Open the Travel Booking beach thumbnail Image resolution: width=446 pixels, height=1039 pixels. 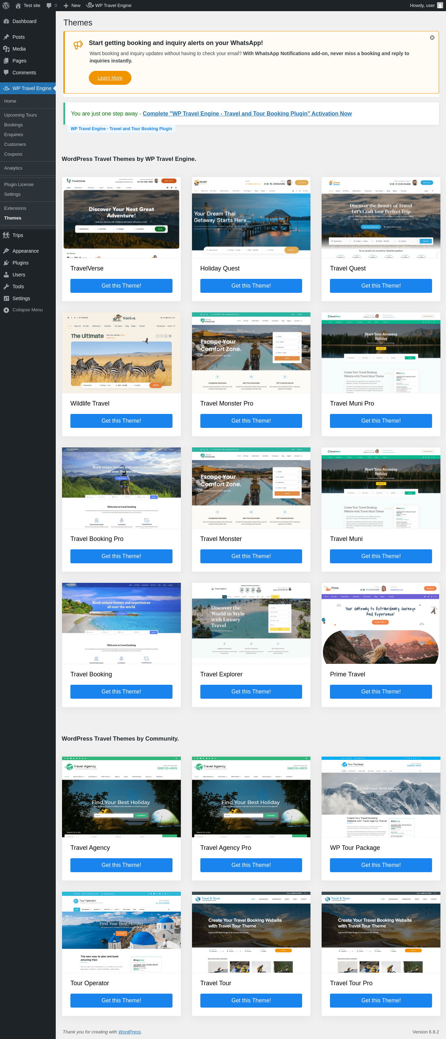point(121,624)
